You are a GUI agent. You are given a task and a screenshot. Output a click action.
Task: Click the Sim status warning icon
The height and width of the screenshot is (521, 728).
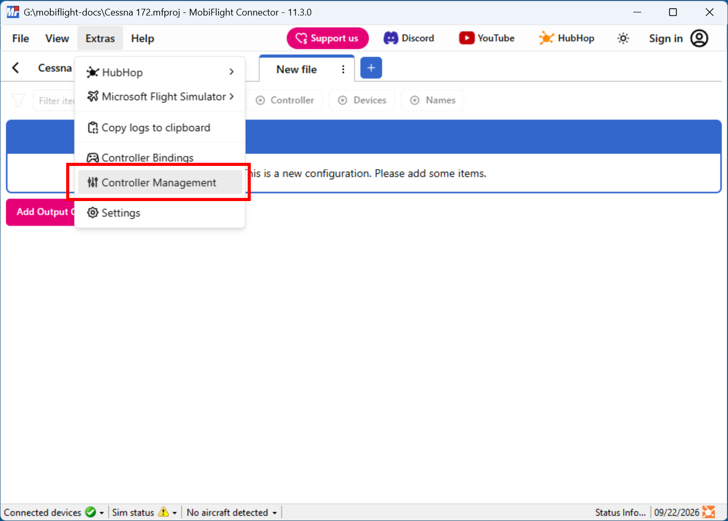tap(163, 512)
